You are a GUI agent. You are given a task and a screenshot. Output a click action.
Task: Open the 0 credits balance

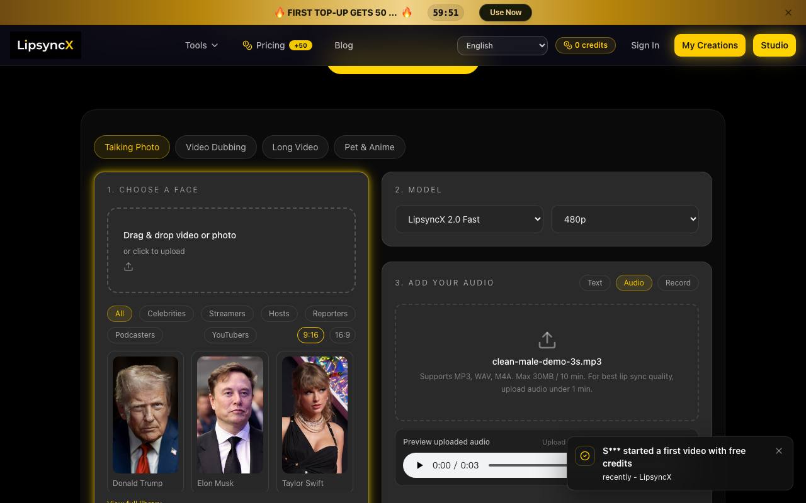point(586,45)
